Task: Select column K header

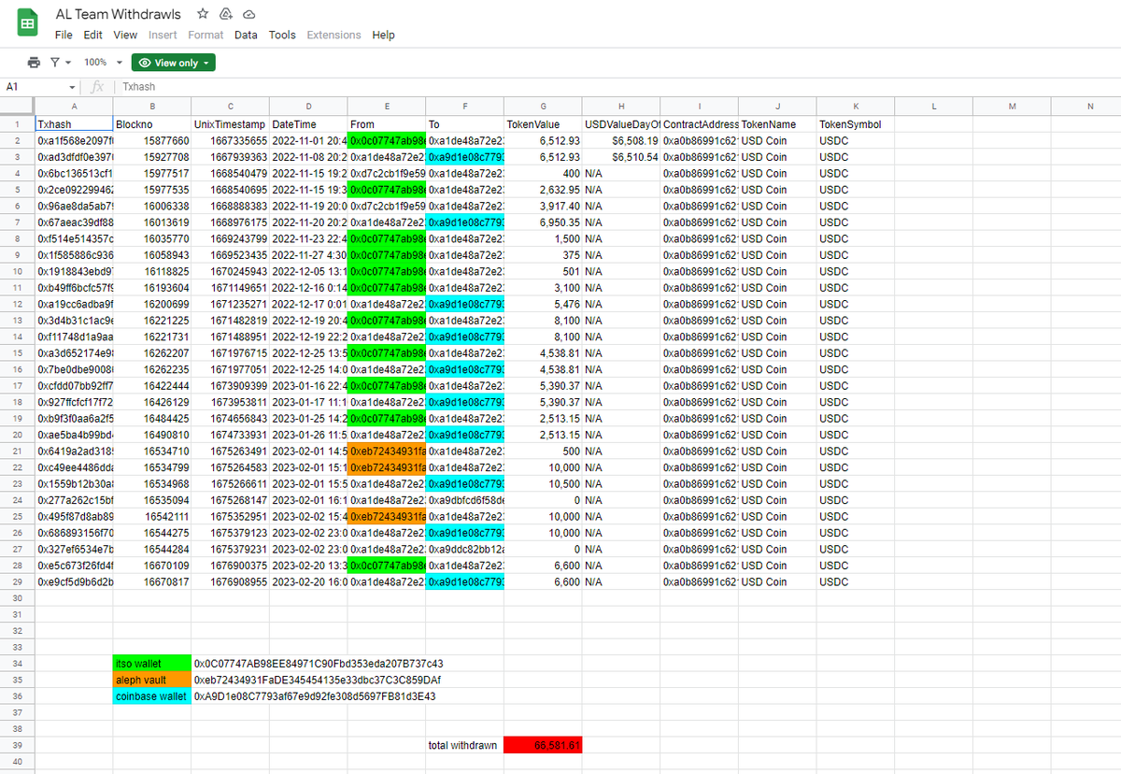Action: (x=857, y=107)
